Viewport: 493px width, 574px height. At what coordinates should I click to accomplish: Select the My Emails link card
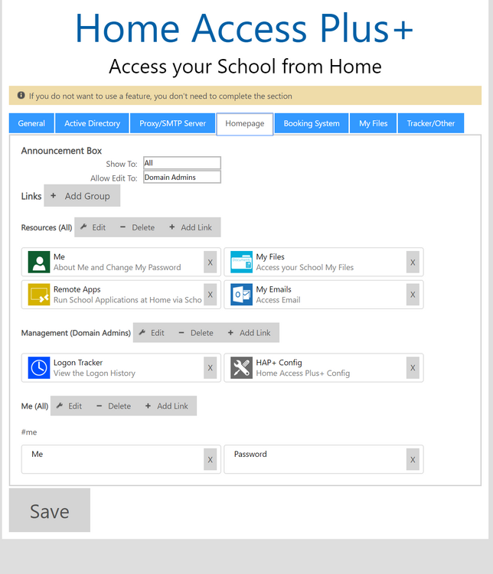click(x=324, y=295)
